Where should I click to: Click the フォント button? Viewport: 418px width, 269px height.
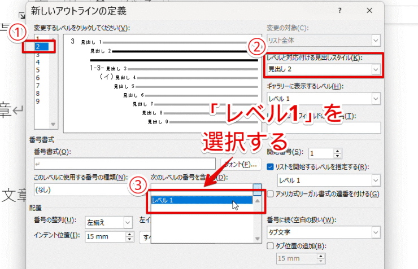(241, 164)
